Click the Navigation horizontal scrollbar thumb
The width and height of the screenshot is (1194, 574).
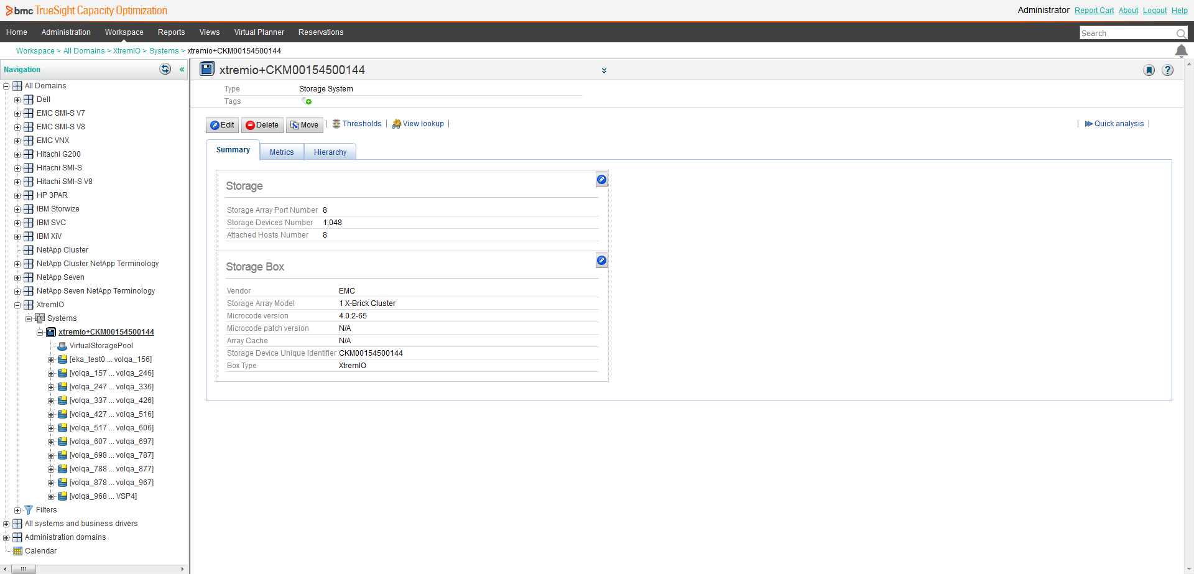click(x=24, y=569)
